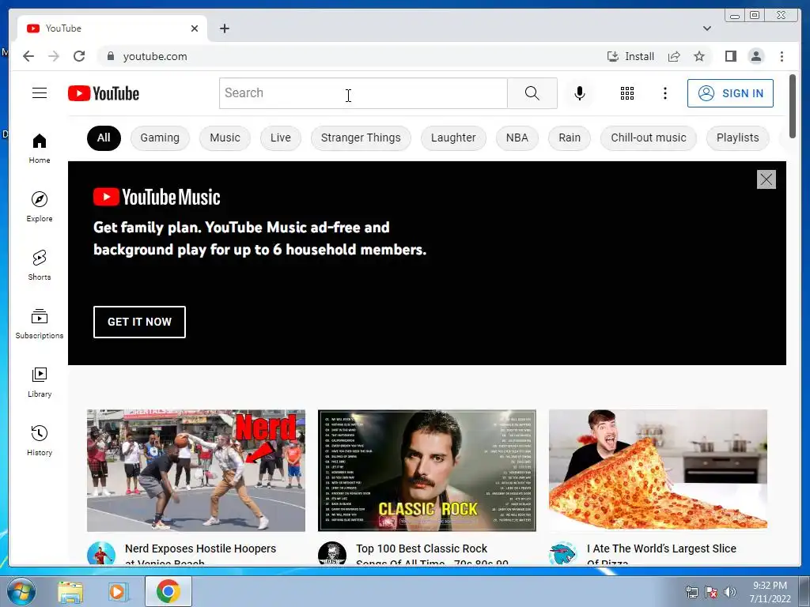The image size is (810, 607).
Task: Open World's Largest Slice pizza thumbnail
Action: (657, 470)
